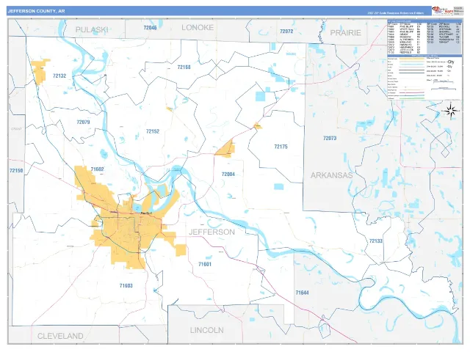Image resolution: width=470 pixels, height=352 pixels.
Task: Click the PULASKI county label
Action: coord(92,29)
